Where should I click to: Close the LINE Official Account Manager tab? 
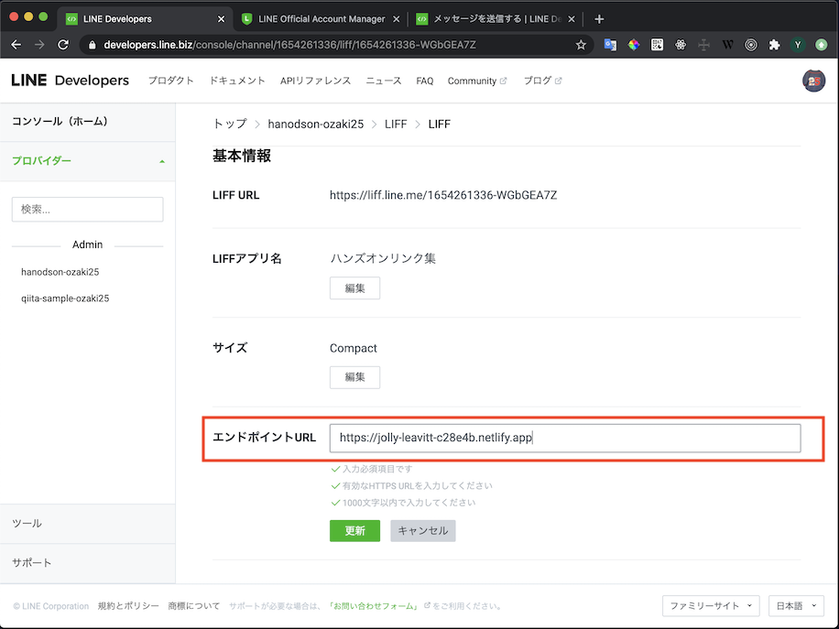point(396,19)
